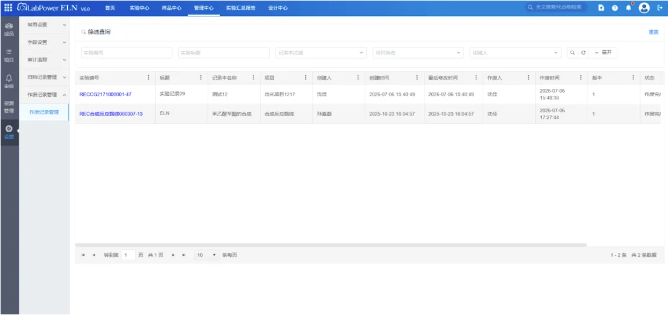This screenshot has height=315, width=668.
Task: Open column menu for 创建时间
Action: [416, 77]
